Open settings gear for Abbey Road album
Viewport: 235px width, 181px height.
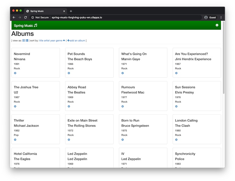(x=69, y=106)
